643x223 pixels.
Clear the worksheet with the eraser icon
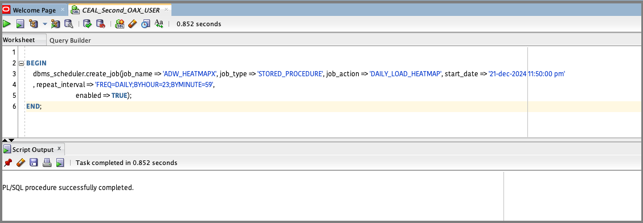pos(132,24)
